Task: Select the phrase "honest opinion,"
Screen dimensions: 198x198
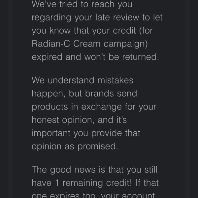Action: click(x=63, y=120)
